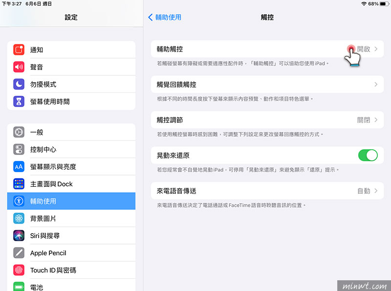The image size is (391, 291).
Task: Tap the Touch ID與密碼 fingerprint icon
Action: 19,270
